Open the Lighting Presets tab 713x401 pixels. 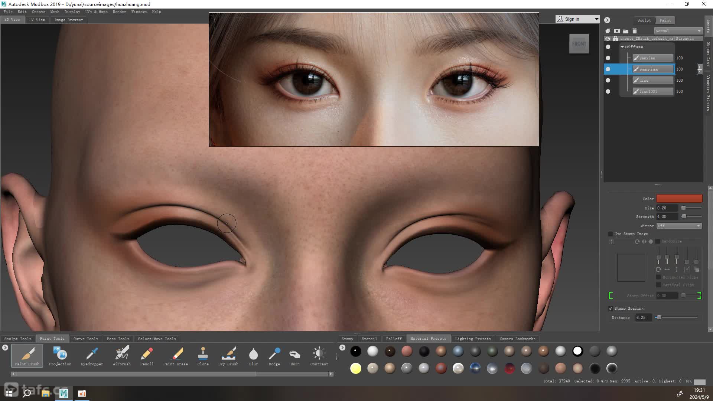click(473, 339)
